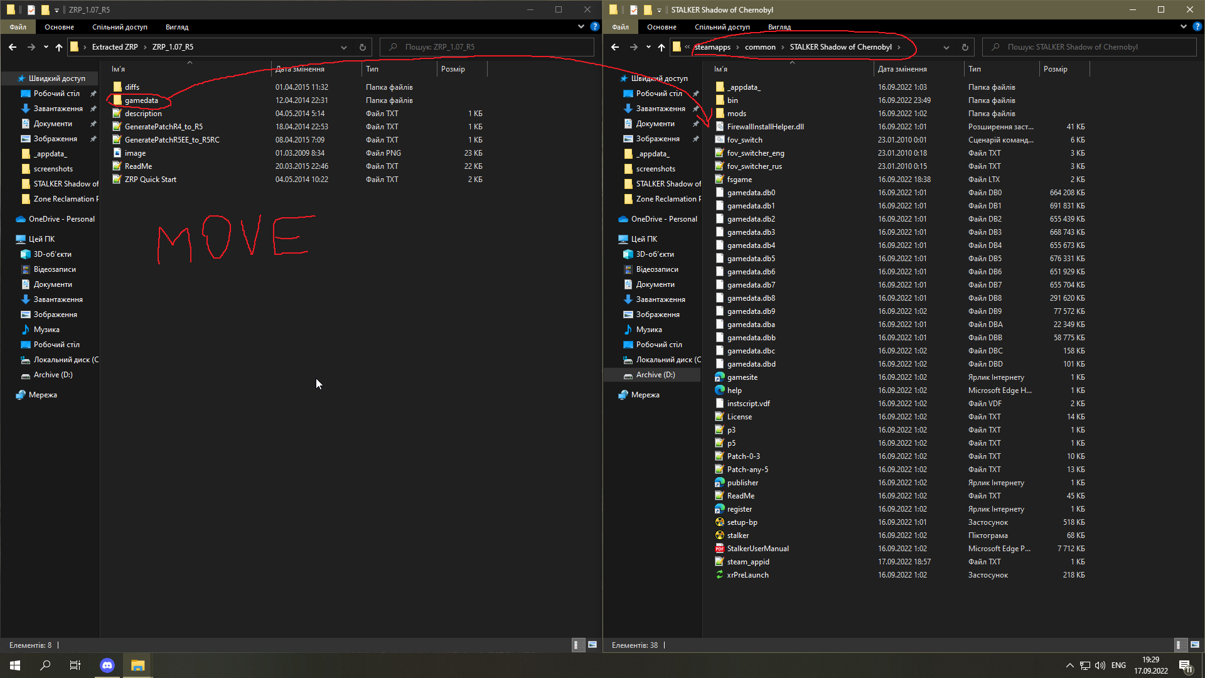Select the stalker icon file
The image size is (1205, 678).
click(x=720, y=535)
